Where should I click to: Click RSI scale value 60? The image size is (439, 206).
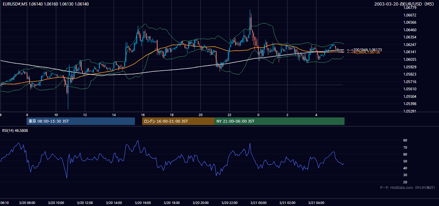click(405, 154)
